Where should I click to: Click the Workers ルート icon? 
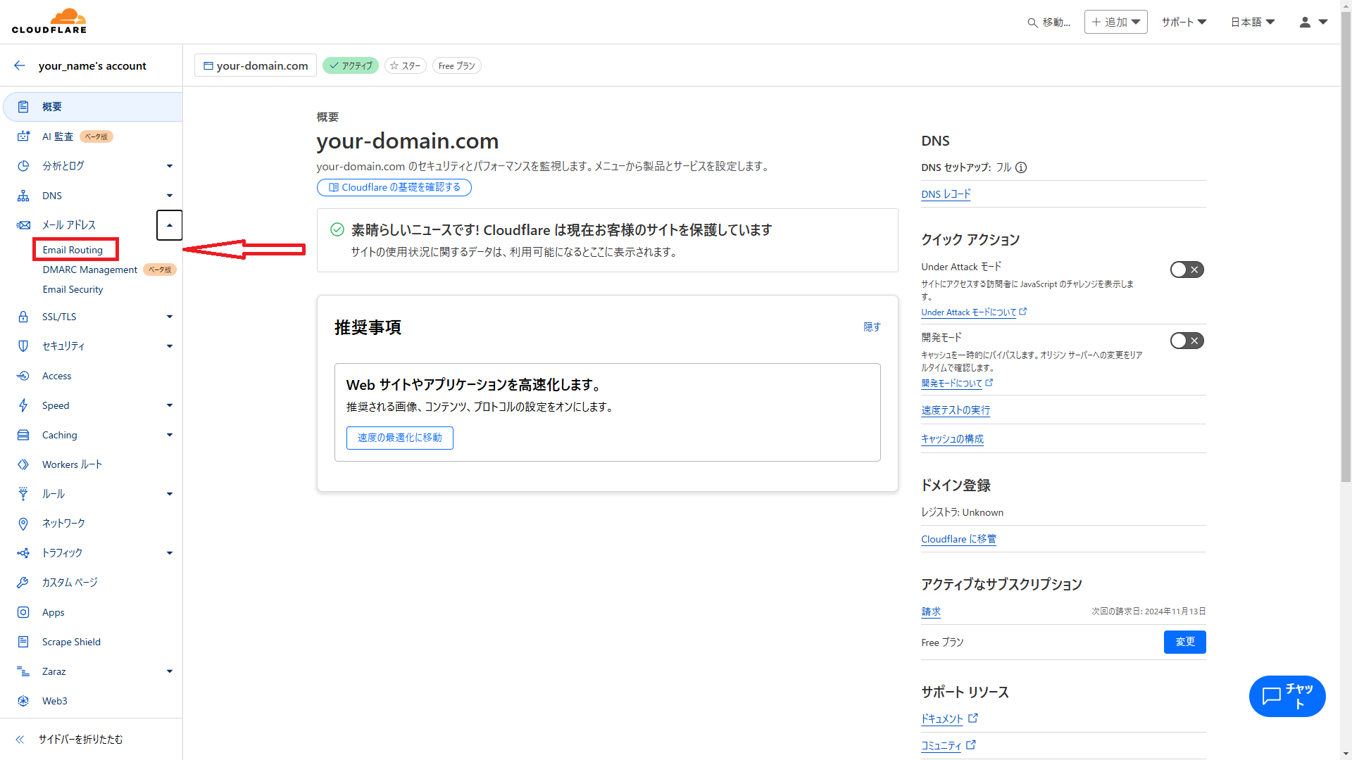click(x=23, y=464)
